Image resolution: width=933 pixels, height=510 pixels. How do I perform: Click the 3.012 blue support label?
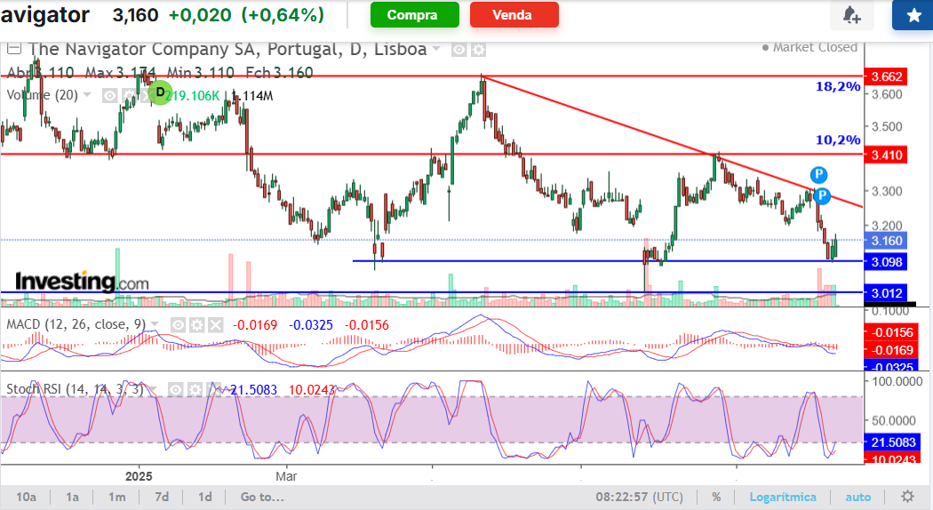[886, 293]
